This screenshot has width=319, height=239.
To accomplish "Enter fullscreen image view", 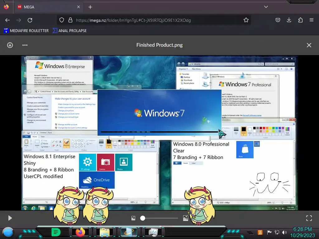I will point(309,218).
